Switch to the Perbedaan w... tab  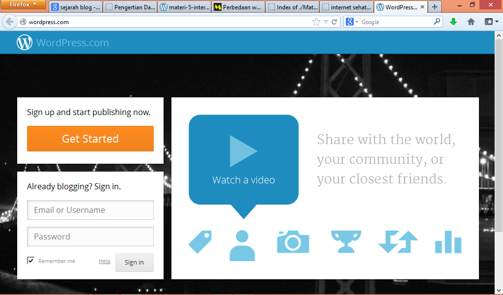[238, 7]
